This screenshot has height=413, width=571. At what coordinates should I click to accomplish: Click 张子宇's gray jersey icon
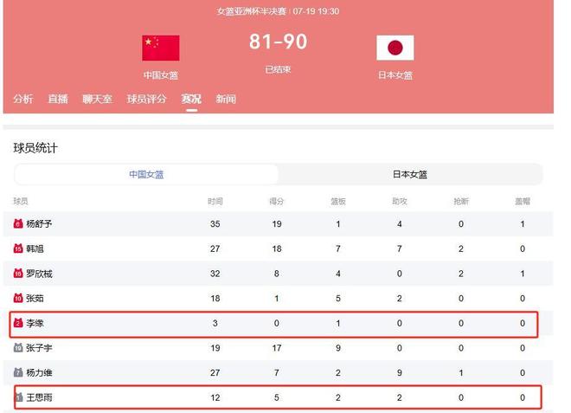point(18,348)
